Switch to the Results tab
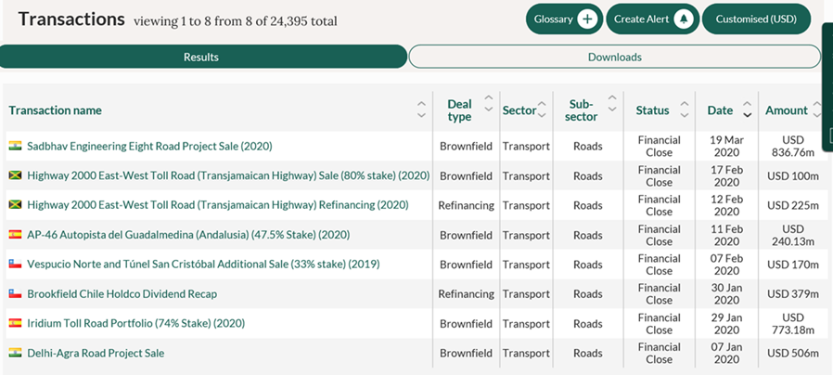Image resolution: width=833 pixels, height=375 pixels. pos(203,57)
